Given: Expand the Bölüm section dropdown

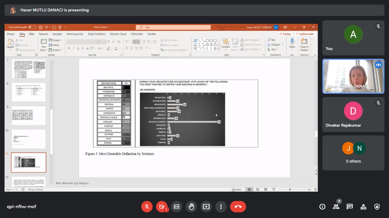Looking at the screenshot, I should [55, 50].
